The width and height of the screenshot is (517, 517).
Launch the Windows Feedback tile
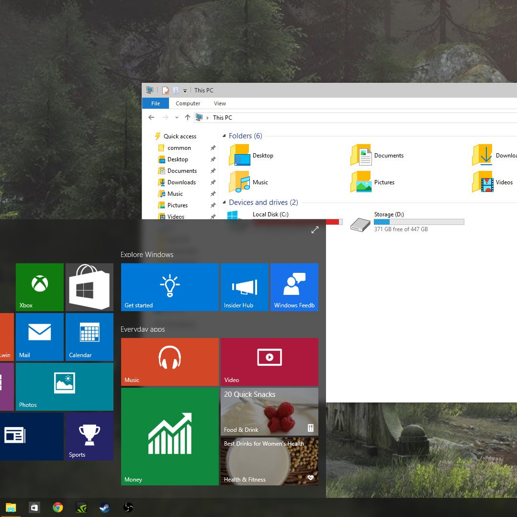pyautogui.click(x=294, y=287)
